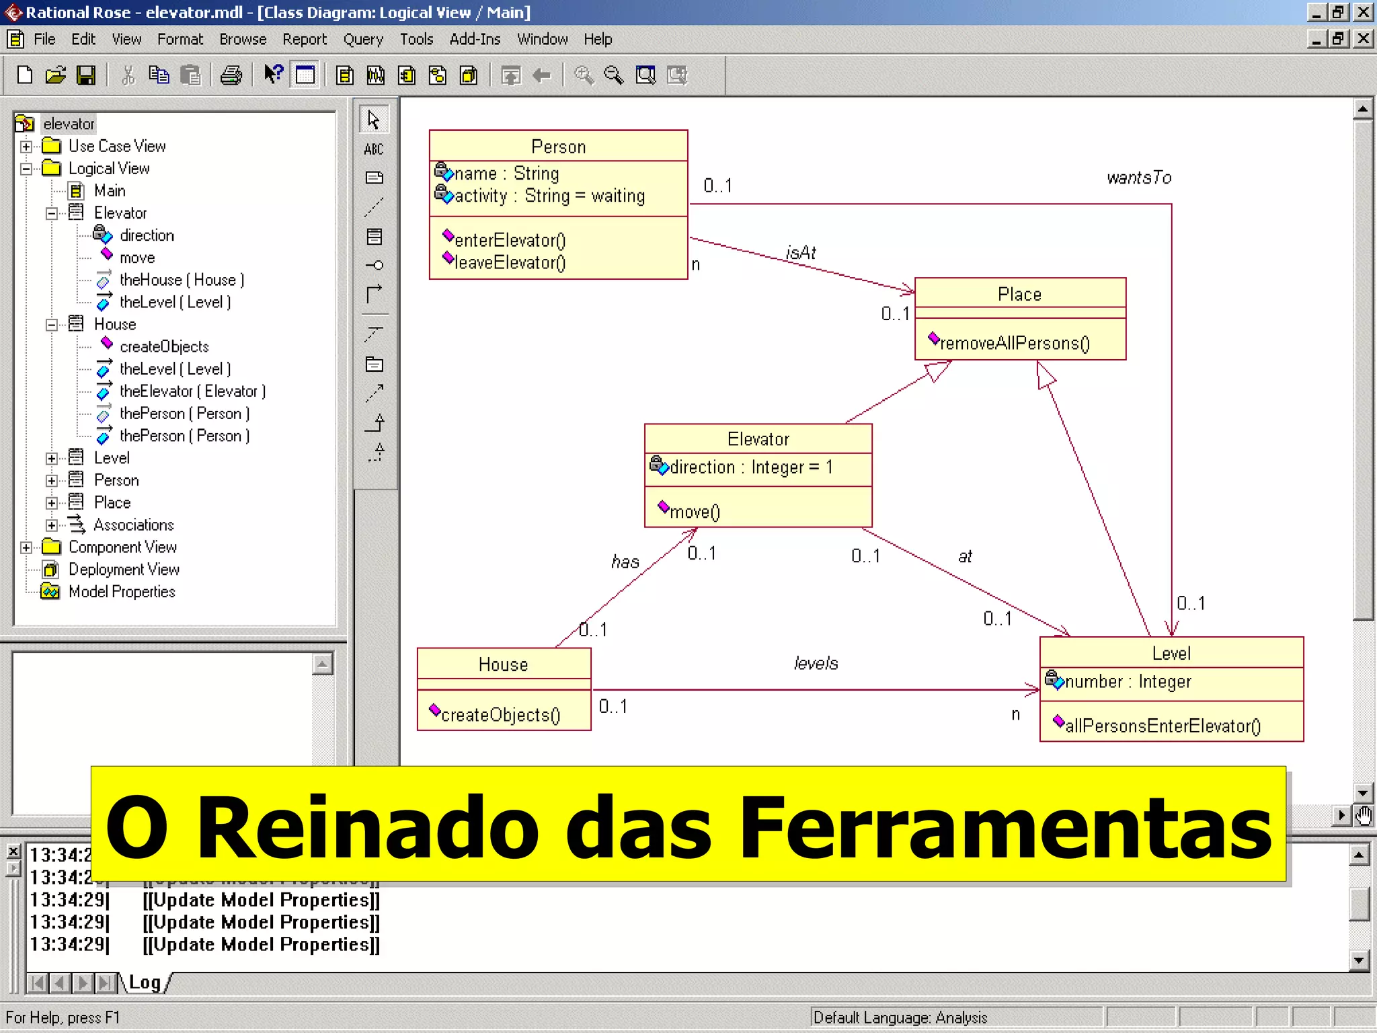
Task: Select theElevator ( Elevator ) tree item
Action: coord(192,391)
